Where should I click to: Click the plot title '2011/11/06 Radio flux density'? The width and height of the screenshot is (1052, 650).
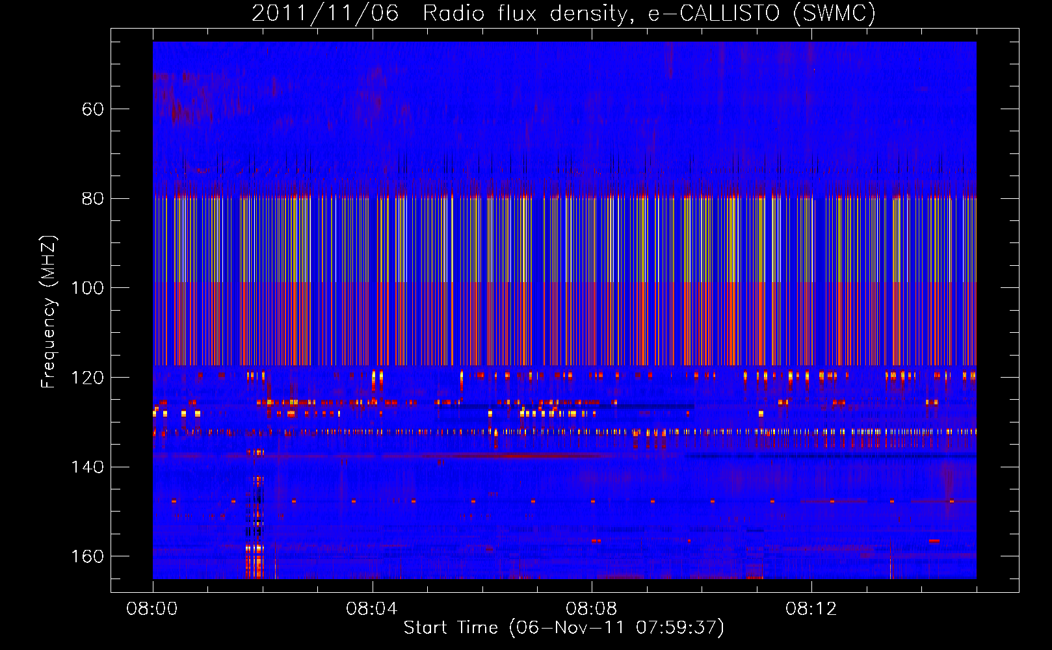tap(564, 13)
